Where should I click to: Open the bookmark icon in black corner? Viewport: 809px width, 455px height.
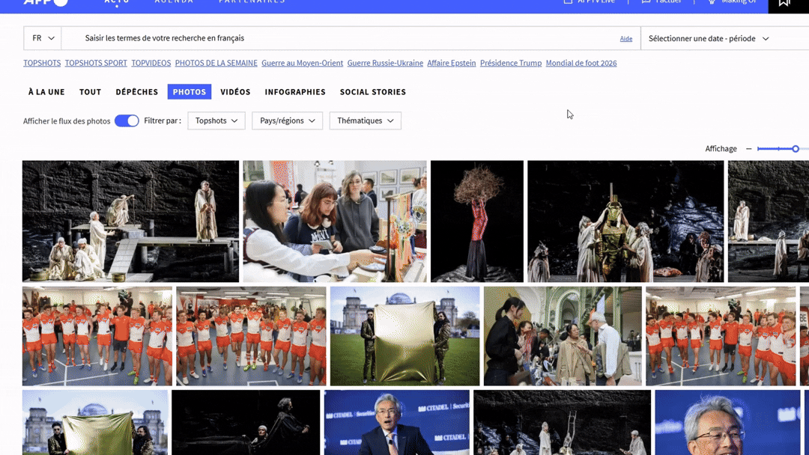pyautogui.click(x=785, y=3)
